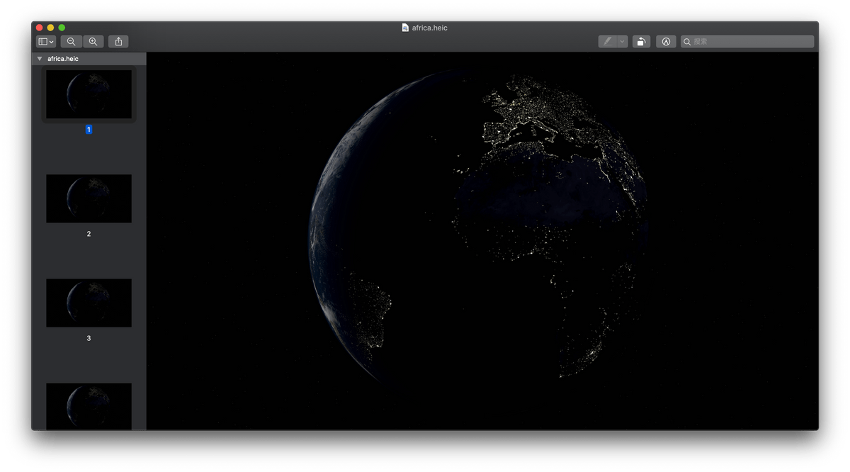
Task: Click the document icon in title bar
Action: pos(405,28)
